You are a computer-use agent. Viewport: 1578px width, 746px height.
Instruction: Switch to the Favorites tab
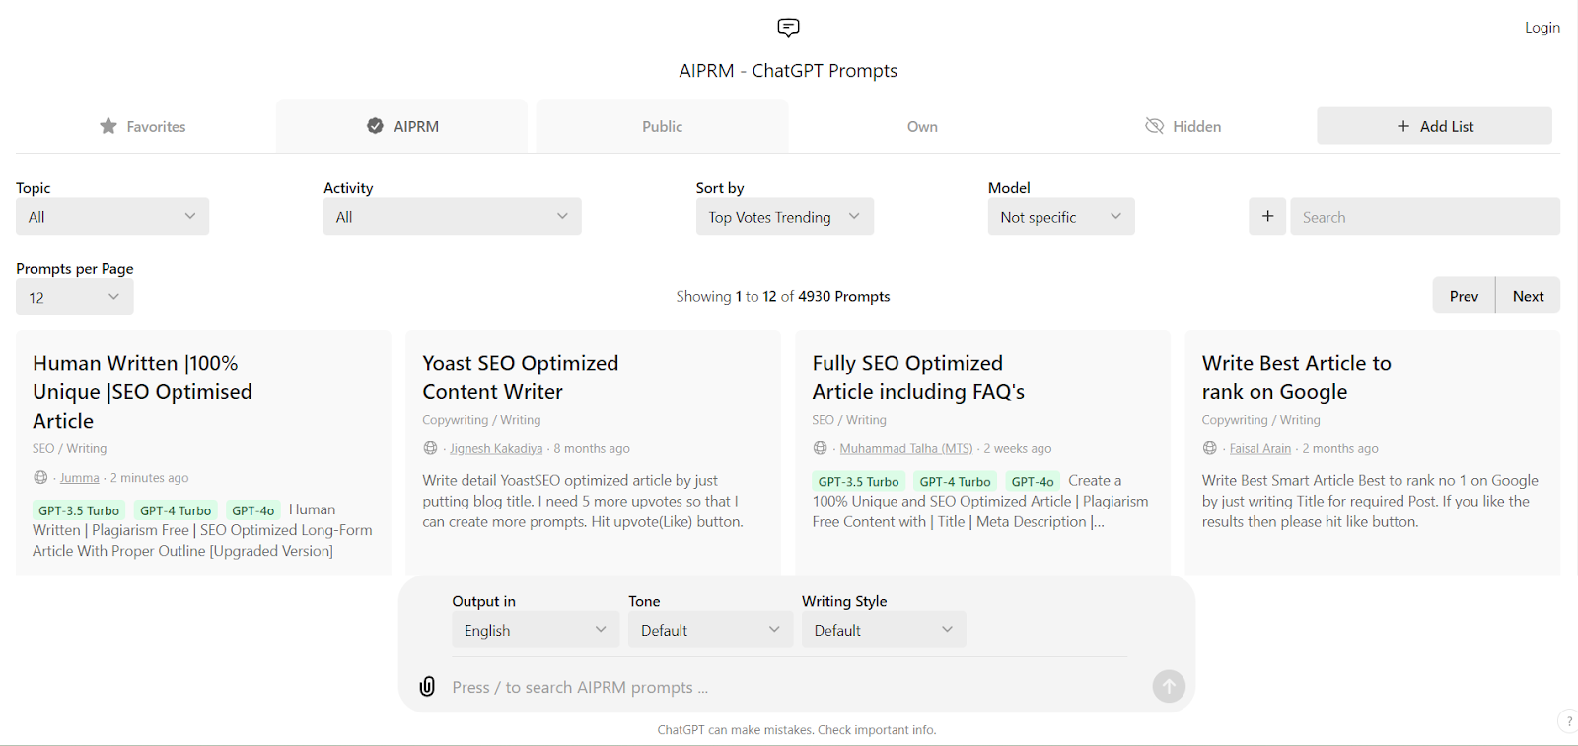click(143, 126)
